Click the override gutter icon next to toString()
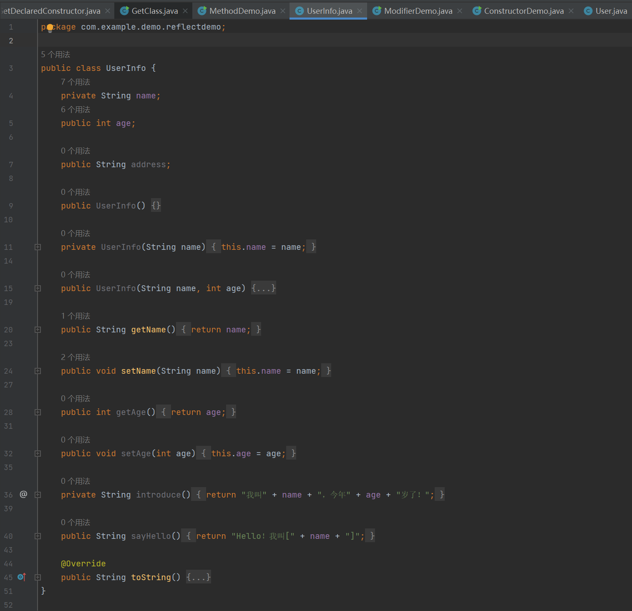 pos(22,577)
